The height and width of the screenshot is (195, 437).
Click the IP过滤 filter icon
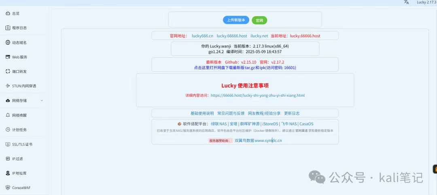pos(8,159)
